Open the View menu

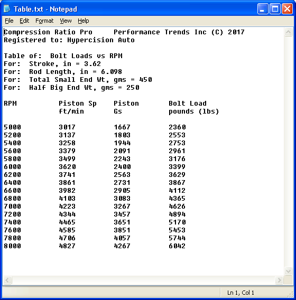click(66, 21)
